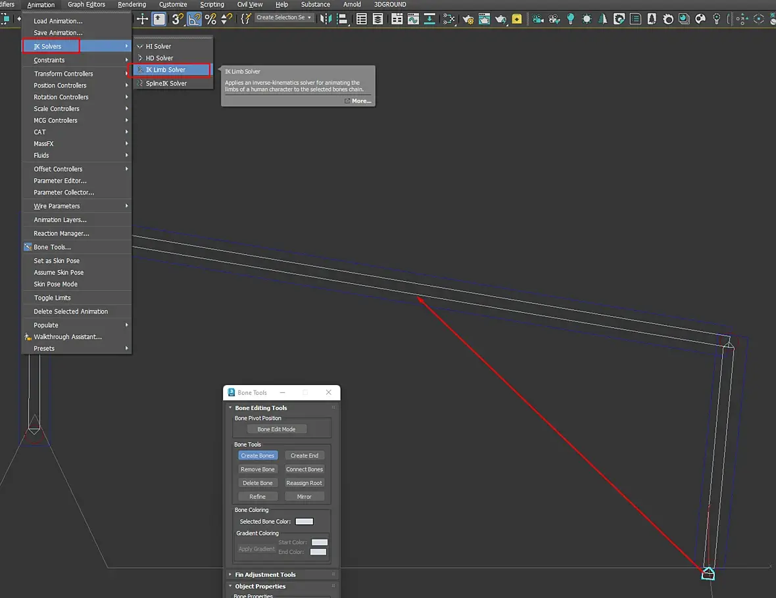
Task: Expand the Fin Adjustment Tools rollout
Action: tap(265, 574)
